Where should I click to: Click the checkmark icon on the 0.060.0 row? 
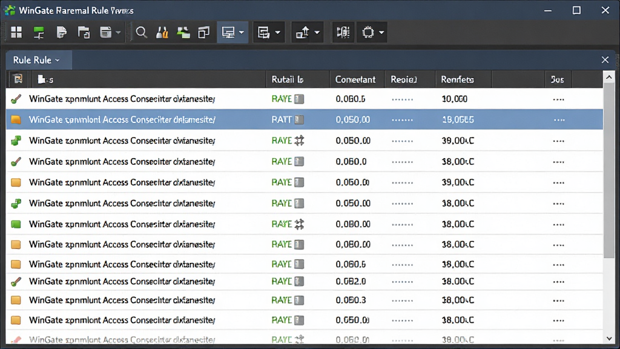[16, 162]
